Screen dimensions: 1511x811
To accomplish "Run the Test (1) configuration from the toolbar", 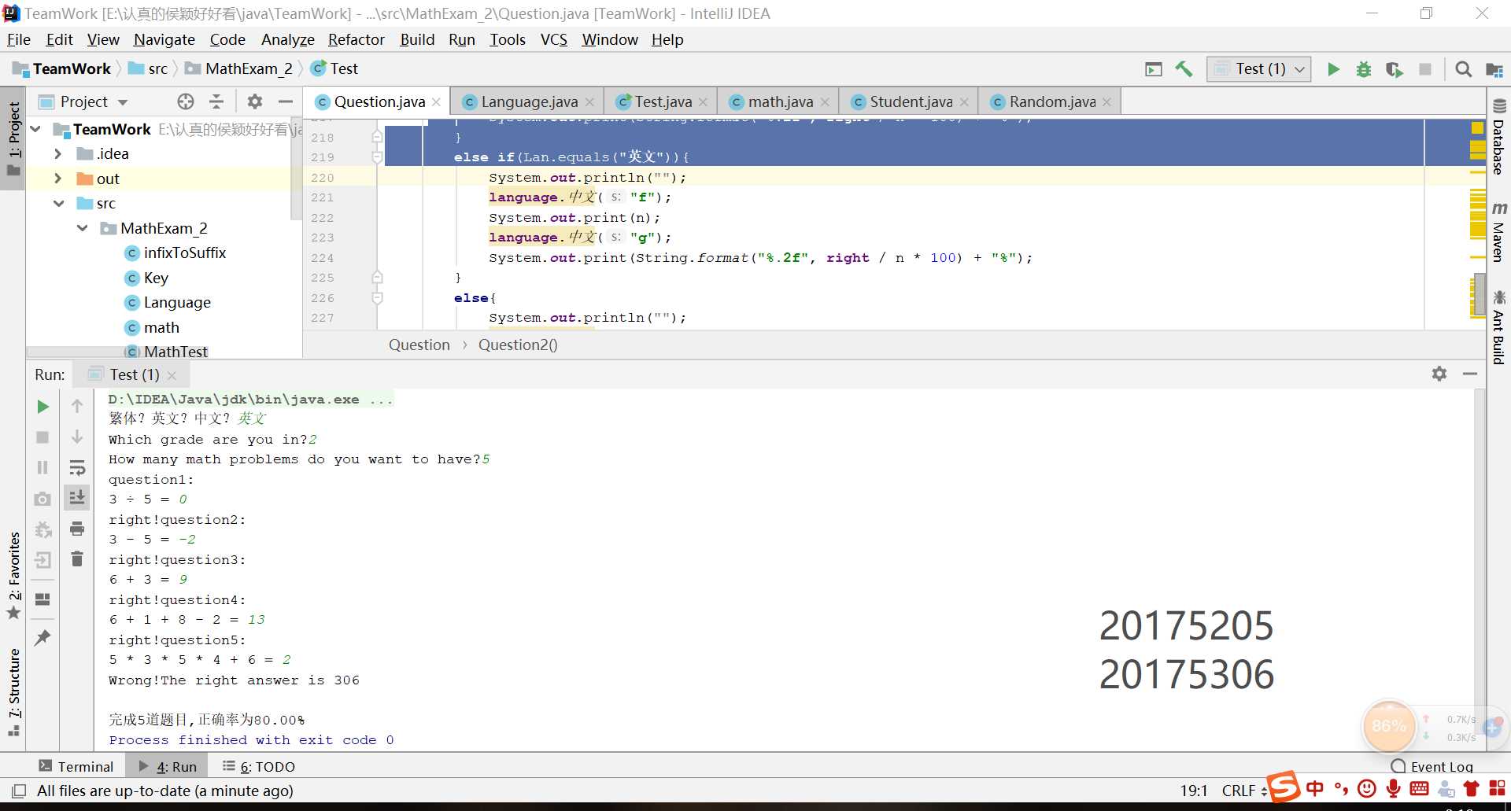I will pos(1333,69).
